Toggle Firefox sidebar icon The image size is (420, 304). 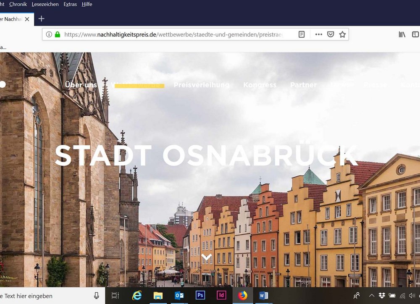[415, 34]
